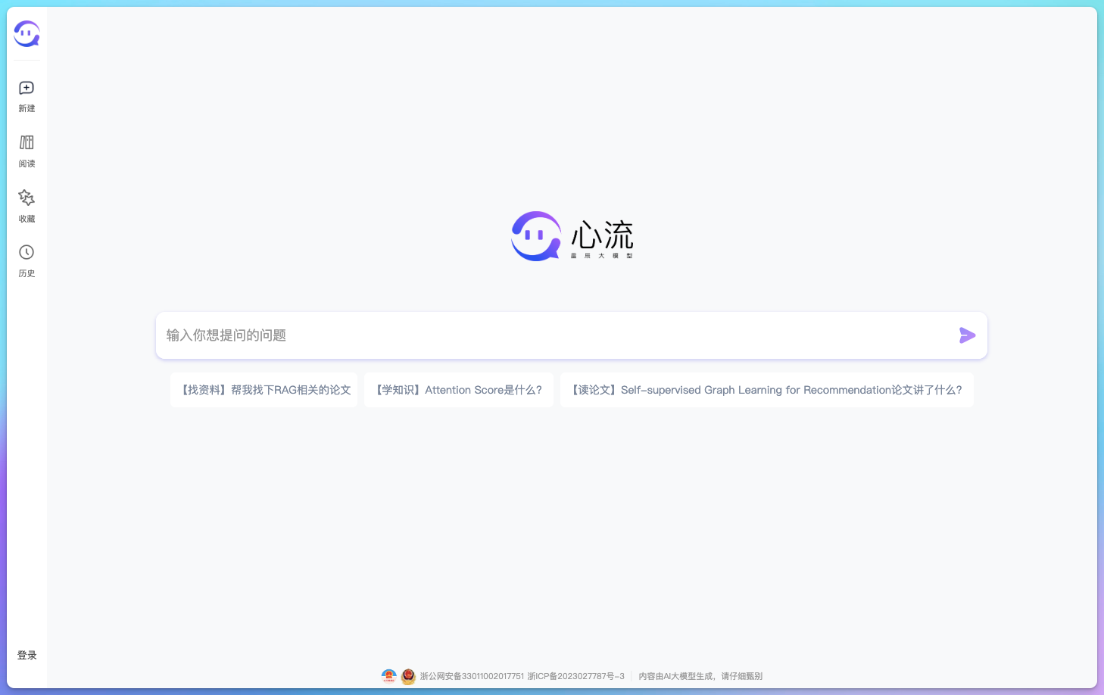
Task: Select the 新建 (new chat) sidebar icon
Action: click(27, 88)
